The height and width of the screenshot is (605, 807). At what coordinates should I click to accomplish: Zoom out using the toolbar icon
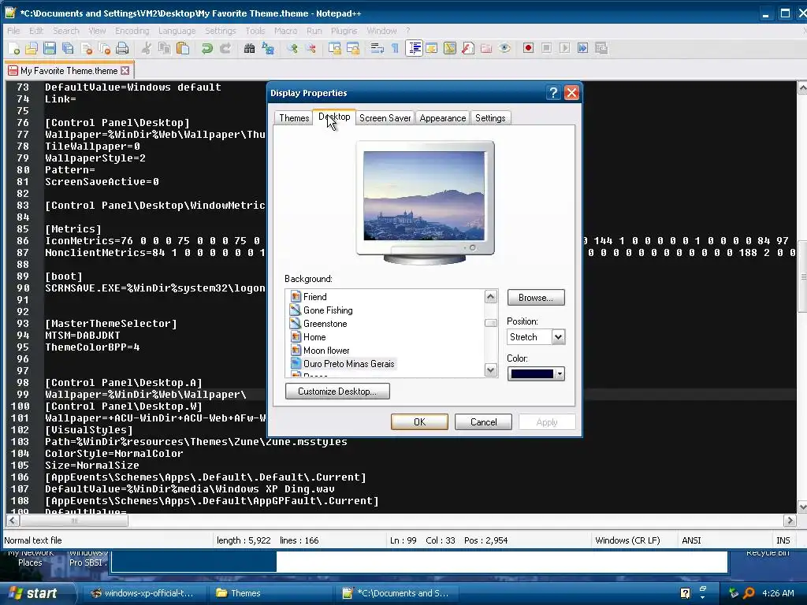311,48
